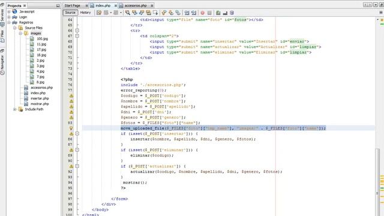
Task: Select accesorios.php in project tree
Action: click(x=41, y=88)
